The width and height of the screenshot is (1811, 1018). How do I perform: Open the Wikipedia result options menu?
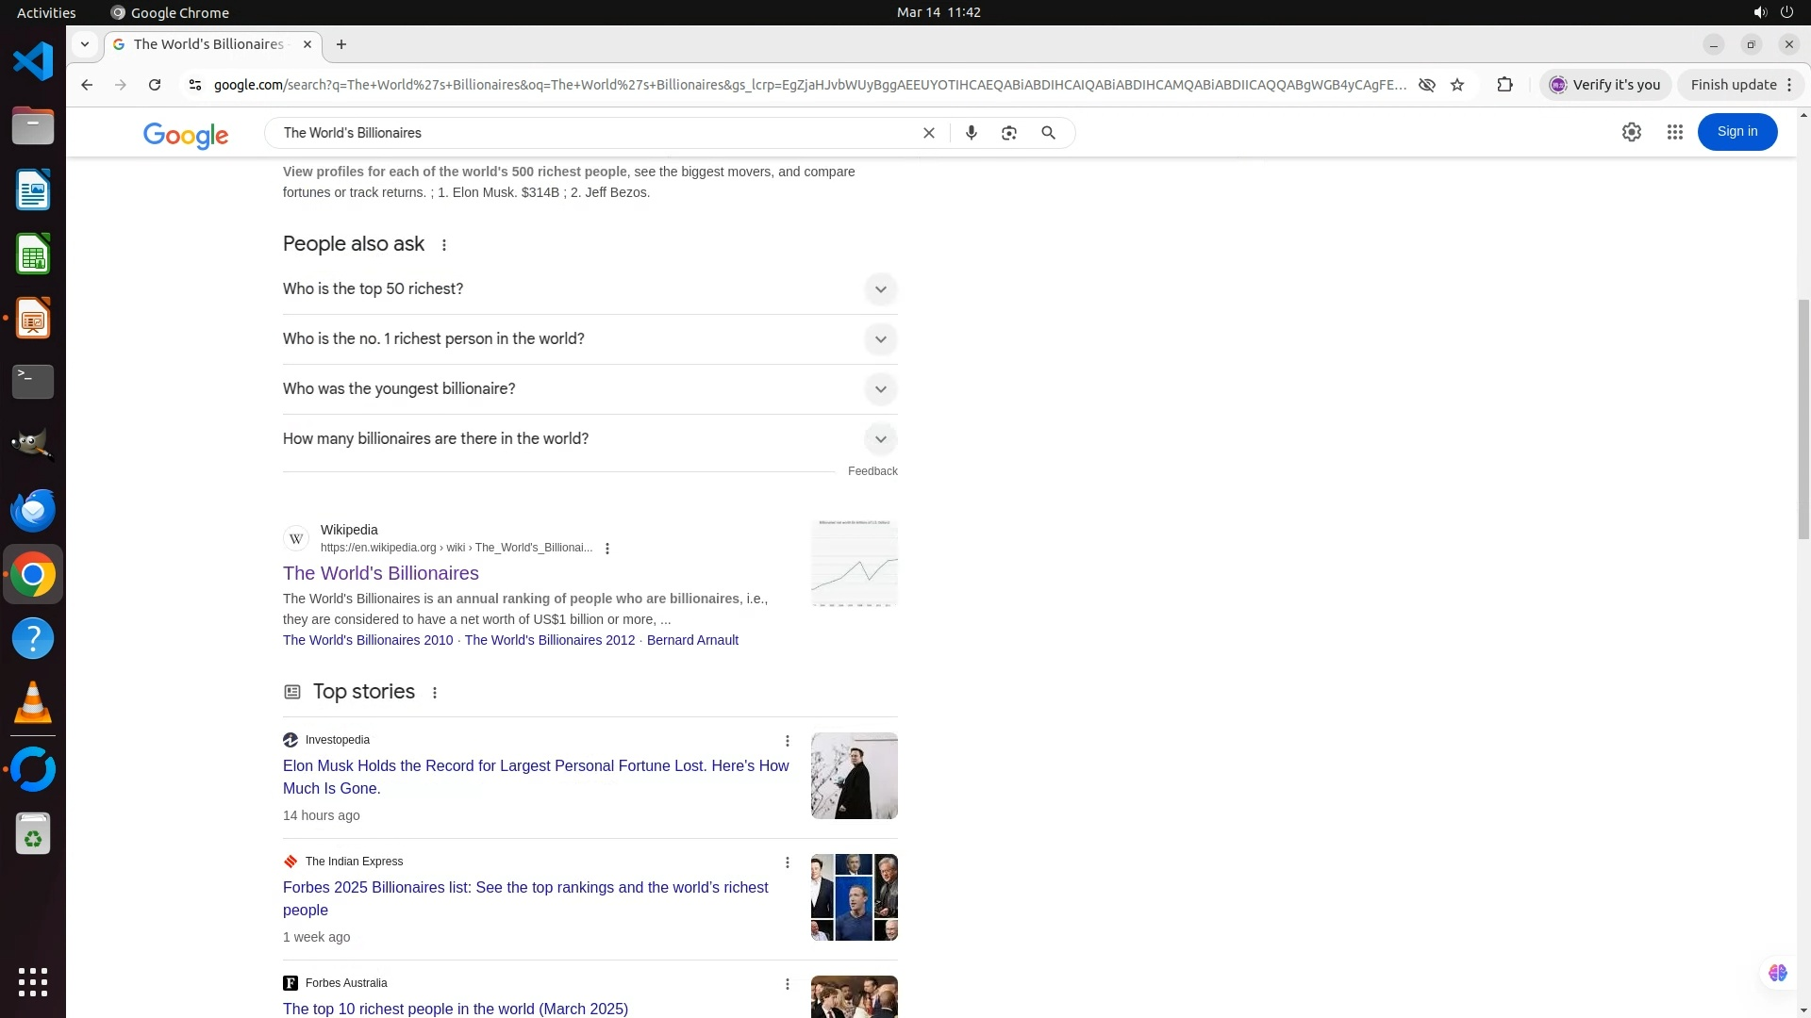click(607, 549)
